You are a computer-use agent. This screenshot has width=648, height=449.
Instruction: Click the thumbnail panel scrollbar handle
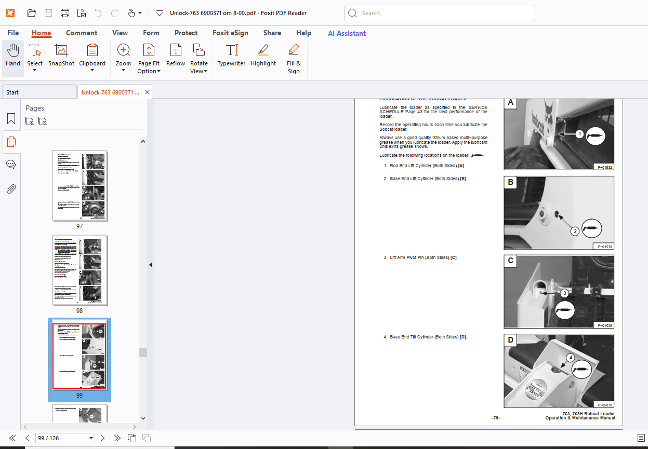143,352
